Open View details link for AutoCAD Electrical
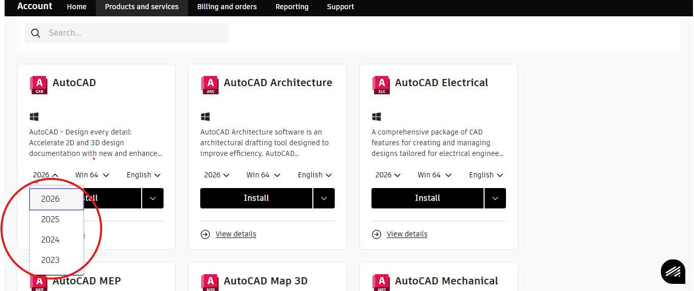694x291 pixels. click(x=407, y=234)
